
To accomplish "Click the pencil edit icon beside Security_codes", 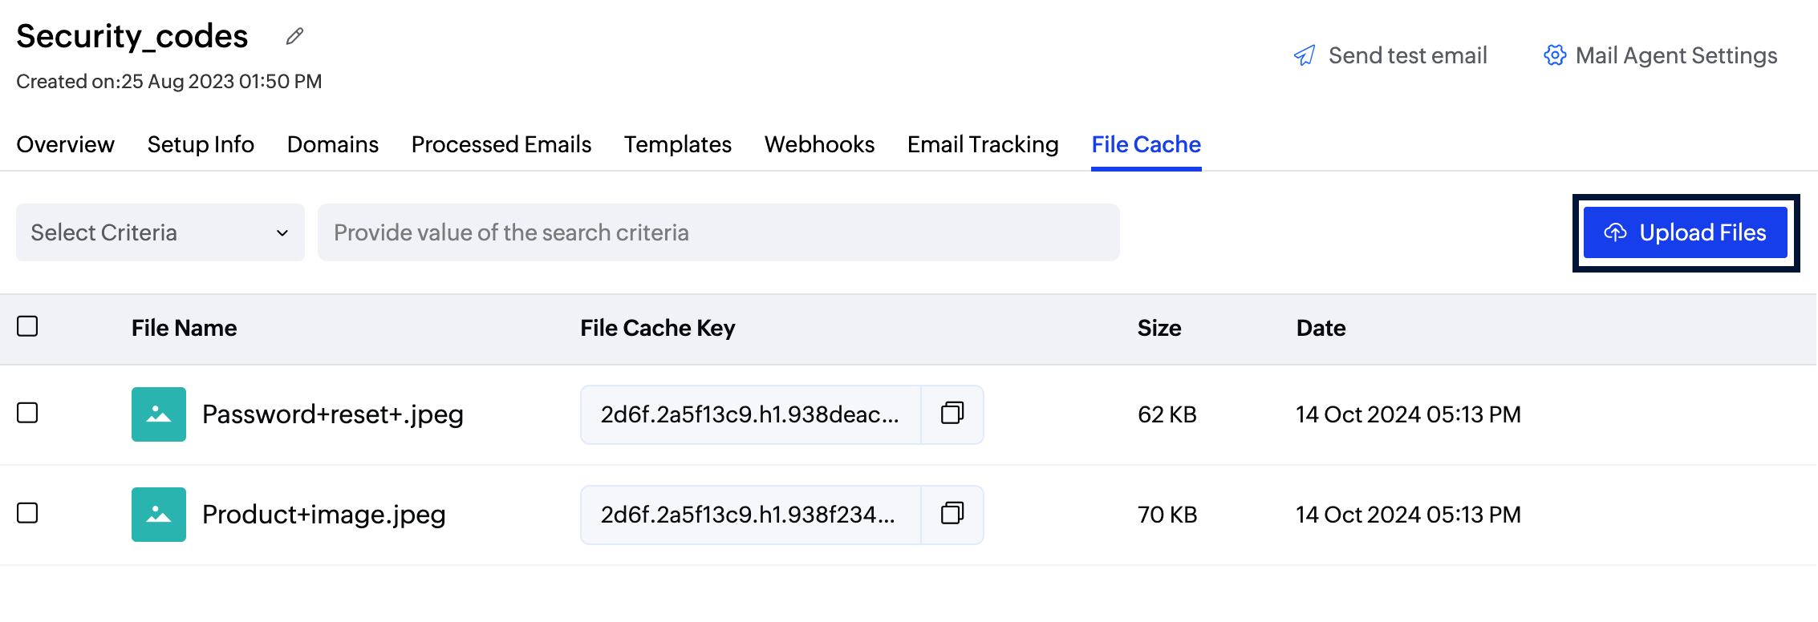I will click(x=294, y=36).
